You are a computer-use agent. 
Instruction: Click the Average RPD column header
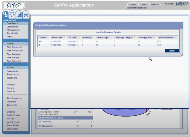click(145, 38)
